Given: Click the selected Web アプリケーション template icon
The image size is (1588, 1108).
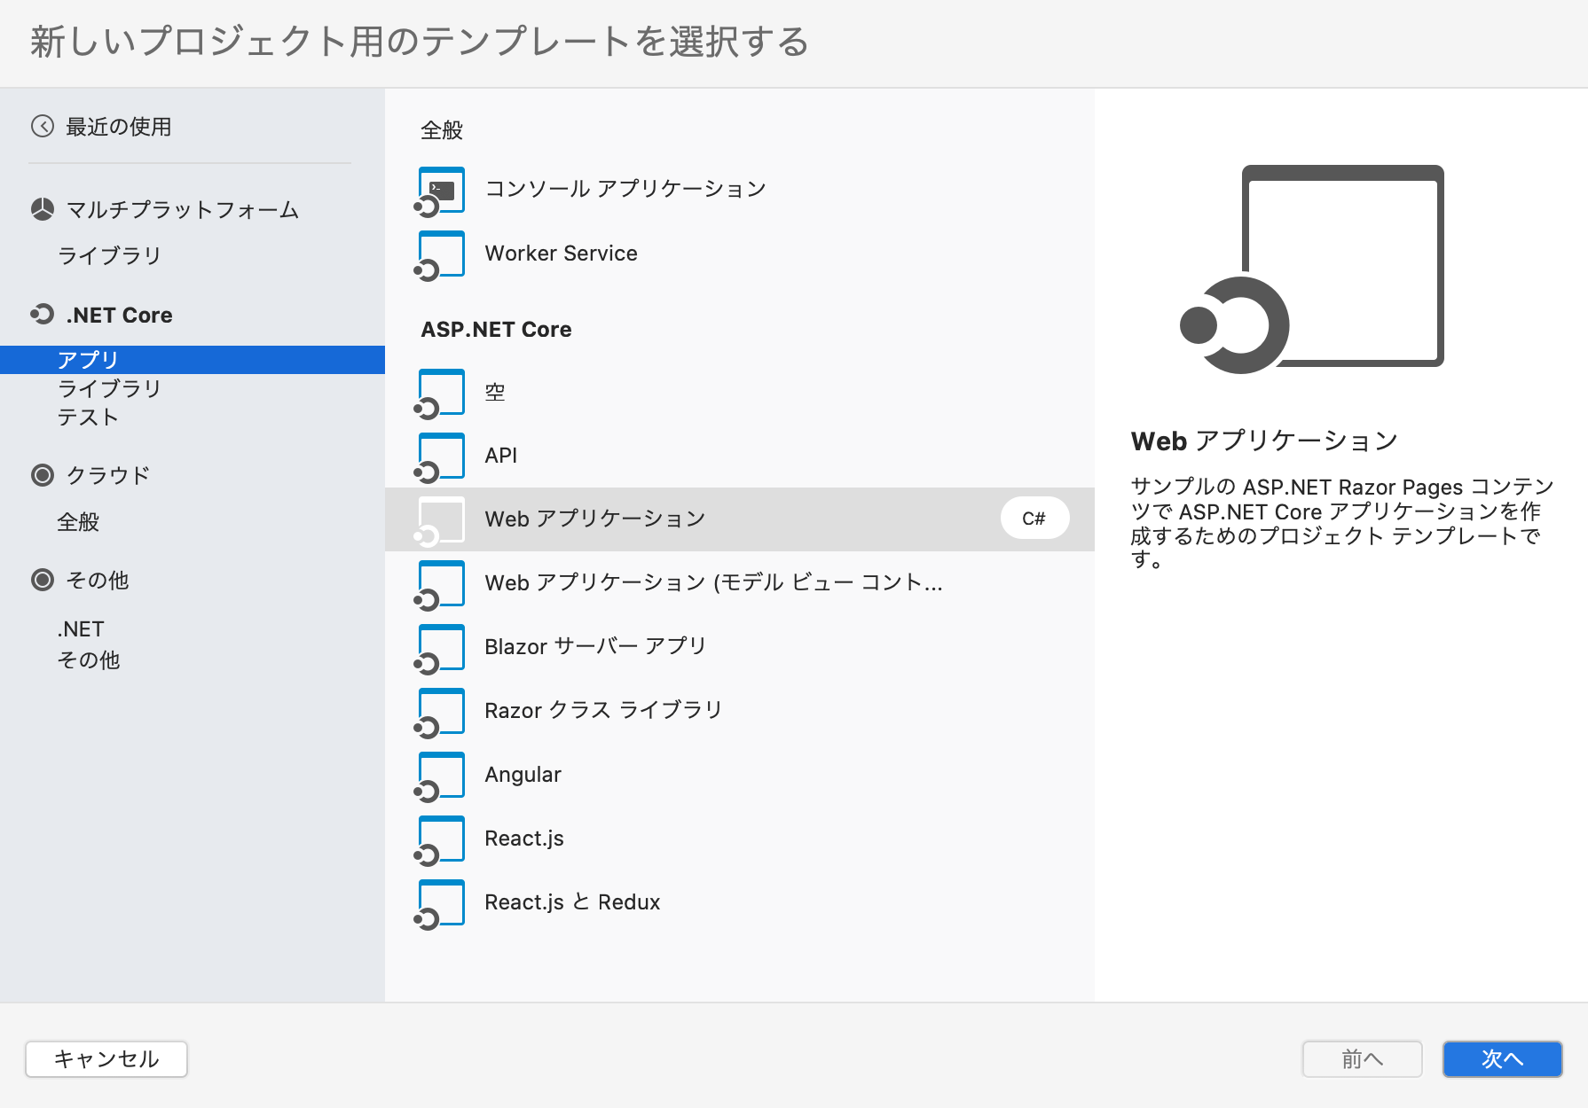Looking at the screenshot, I should [440, 521].
